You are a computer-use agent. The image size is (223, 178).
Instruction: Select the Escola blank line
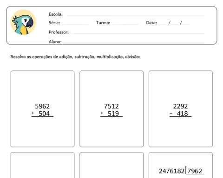click(136, 15)
